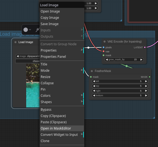Click the MASK output socket
This screenshot has height=147, width=158.
click(x=150, y=77)
